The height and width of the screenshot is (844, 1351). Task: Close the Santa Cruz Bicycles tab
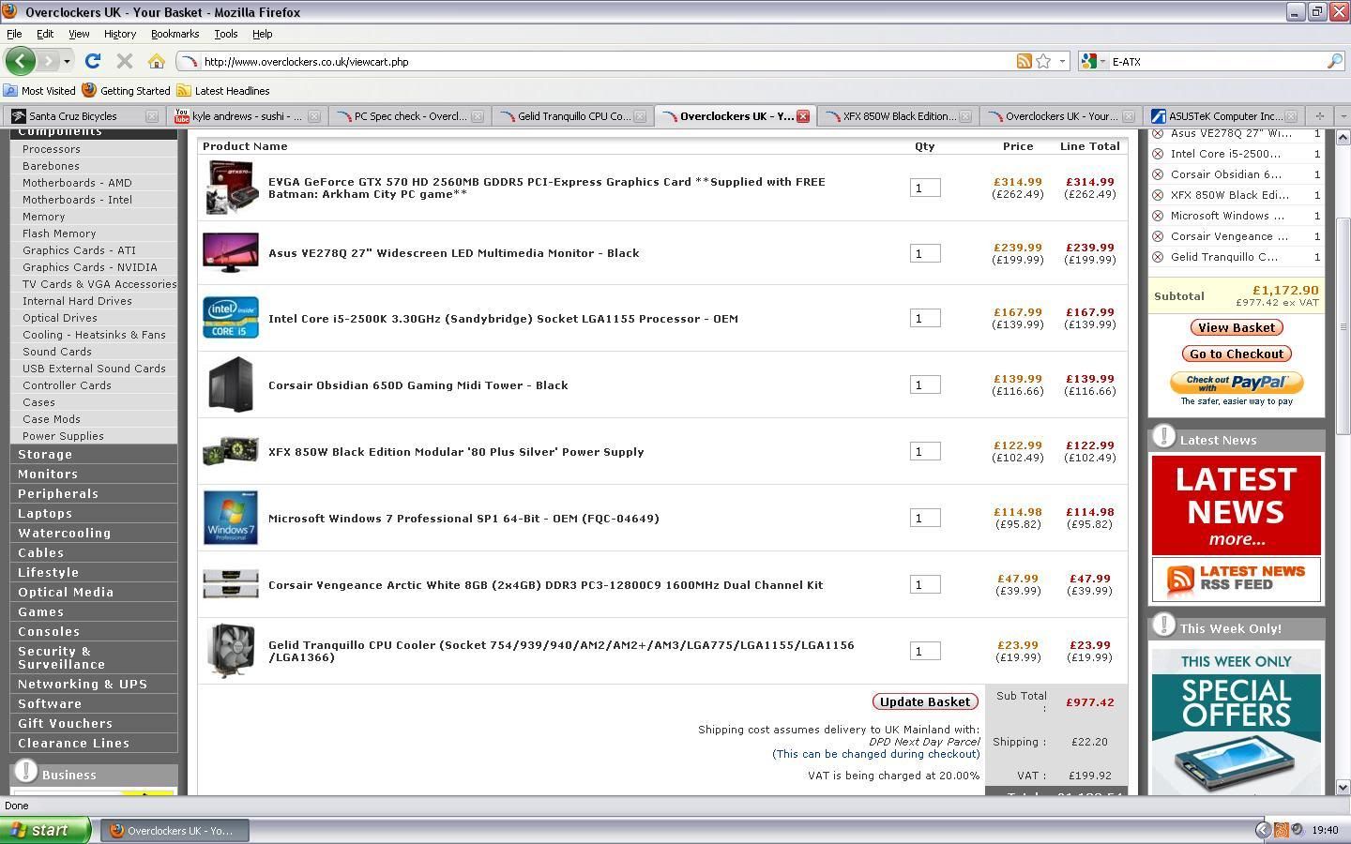[x=152, y=116]
